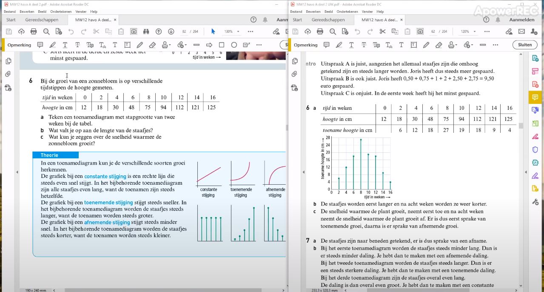Select the snapshot camera tool in the left window
544x292 pixels.
(134, 31)
